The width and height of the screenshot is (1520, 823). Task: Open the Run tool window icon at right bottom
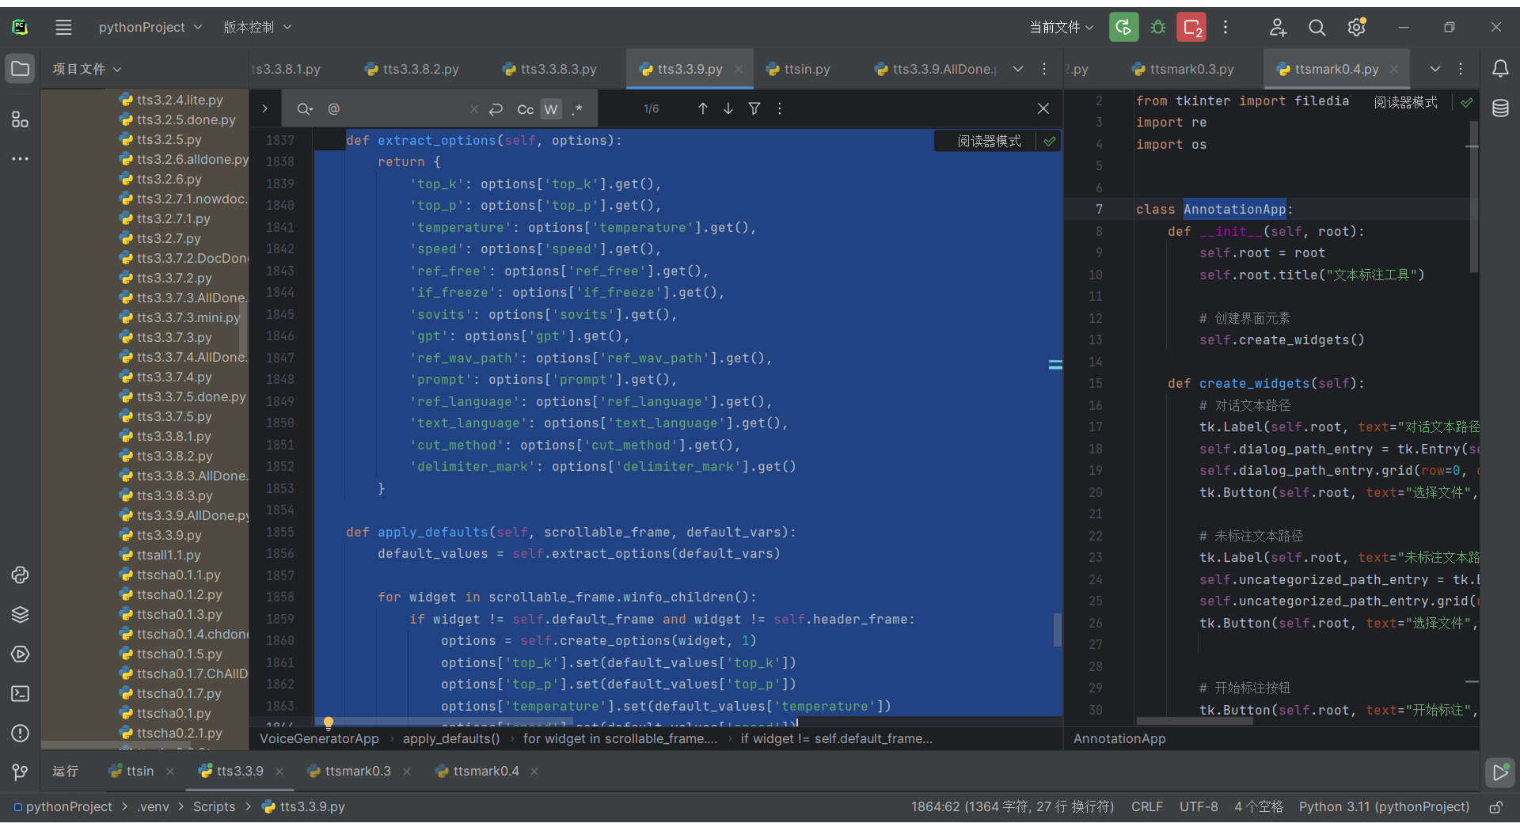click(1500, 772)
